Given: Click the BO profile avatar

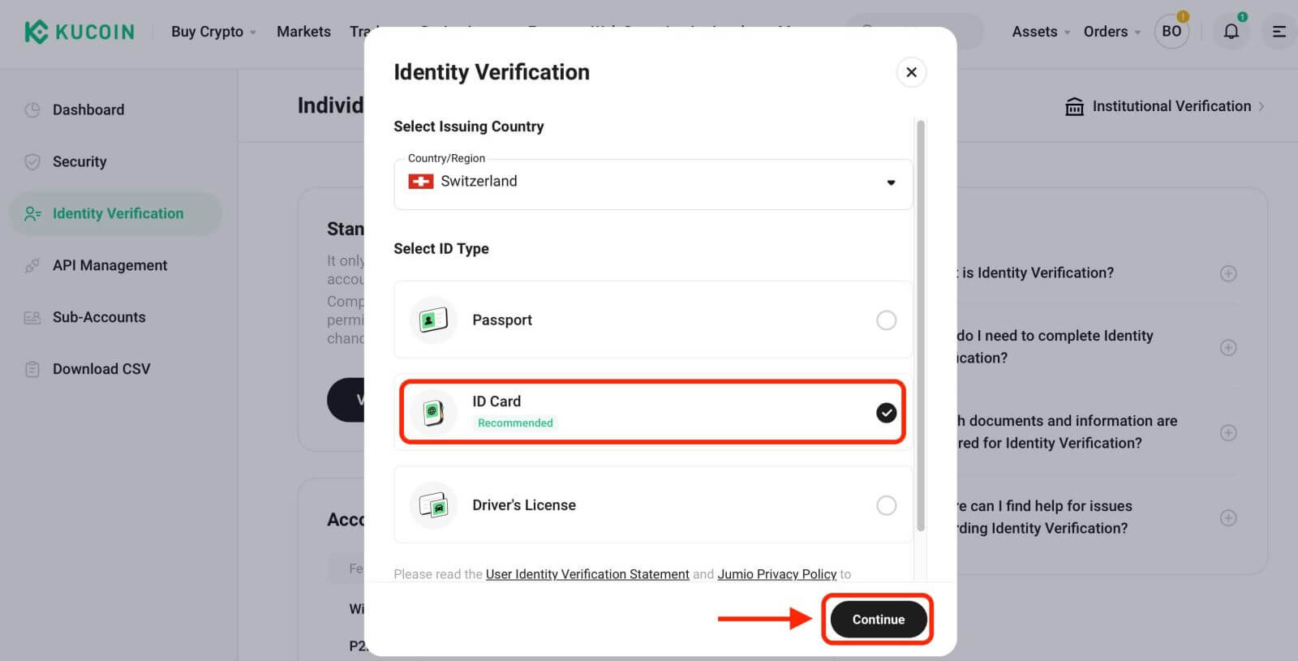Looking at the screenshot, I should pos(1171,32).
